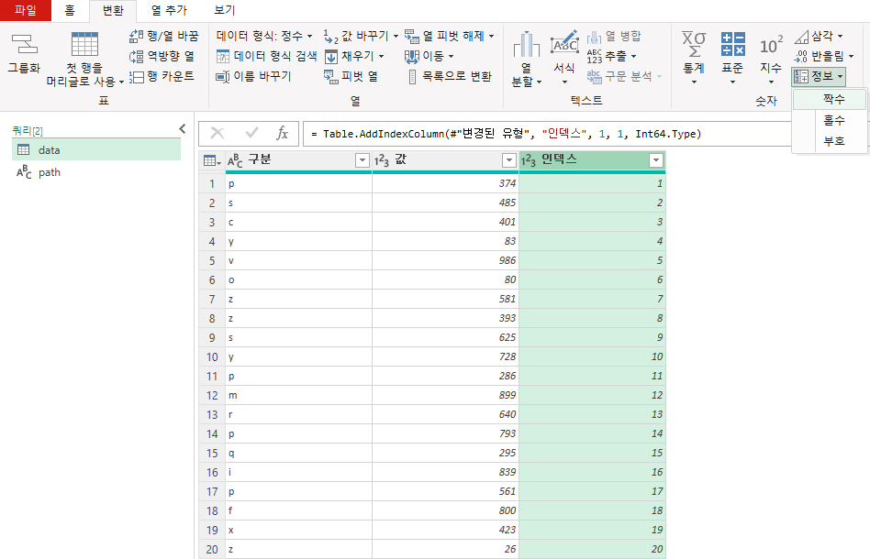Switch to the 보기 tab
The width and height of the screenshot is (870, 559).
pos(225,10)
